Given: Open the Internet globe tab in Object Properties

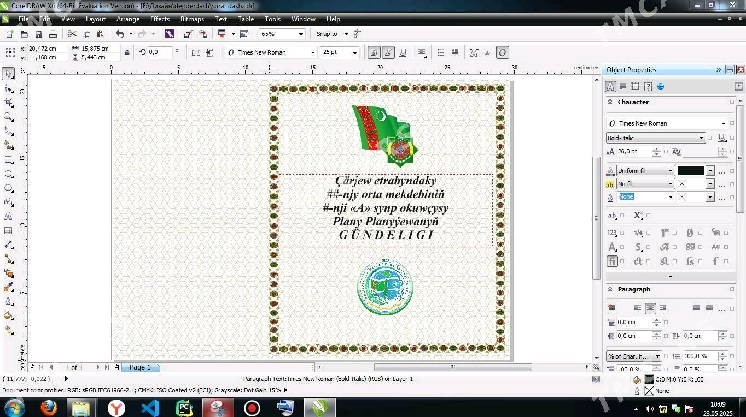Looking at the screenshot, I should pyautogui.click(x=661, y=86).
